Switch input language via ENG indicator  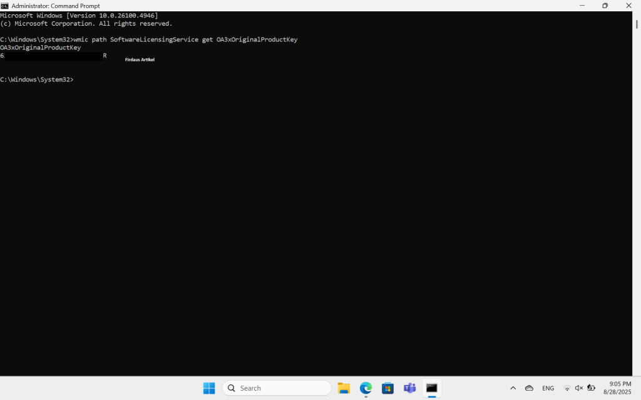(x=548, y=388)
